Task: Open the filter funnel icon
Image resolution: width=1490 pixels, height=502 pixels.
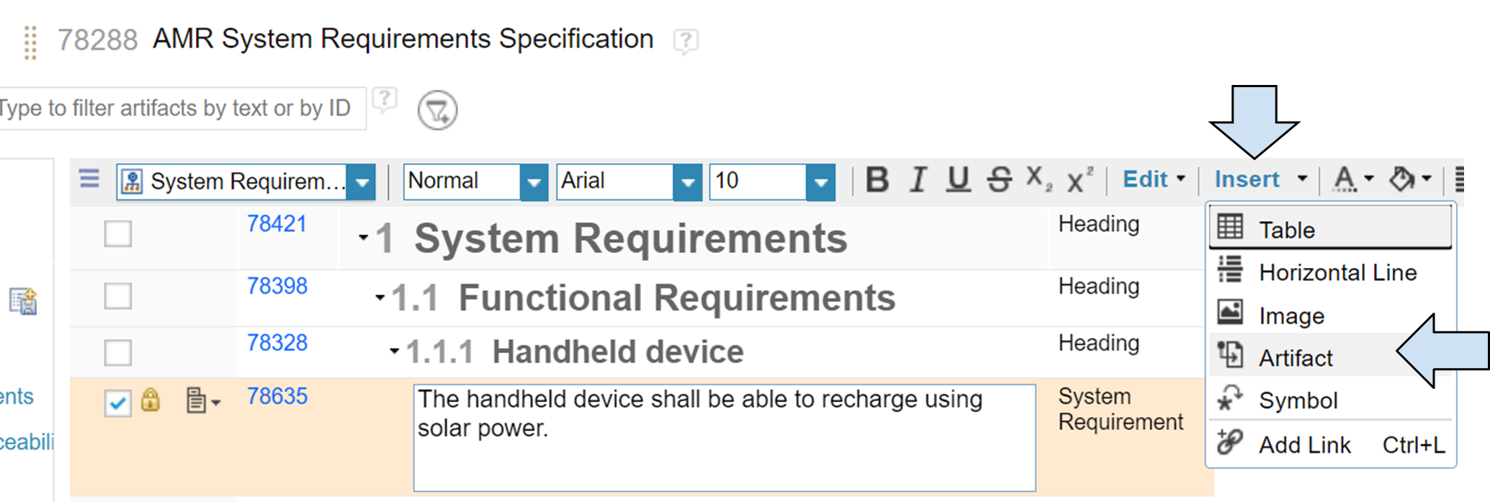Action: pos(438,110)
